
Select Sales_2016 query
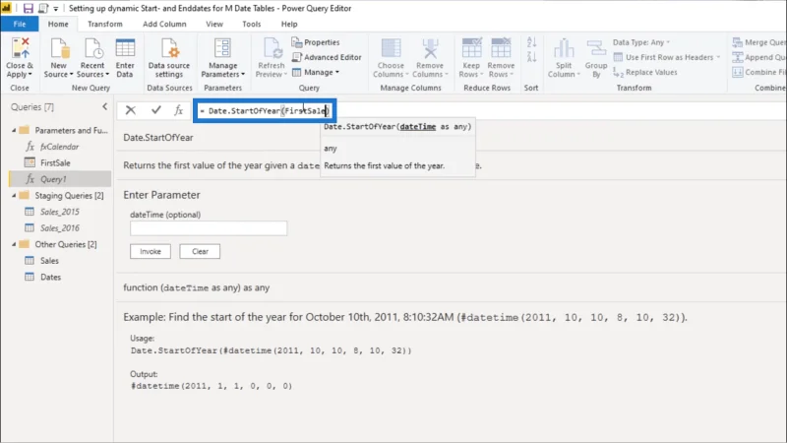pos(60,228)
